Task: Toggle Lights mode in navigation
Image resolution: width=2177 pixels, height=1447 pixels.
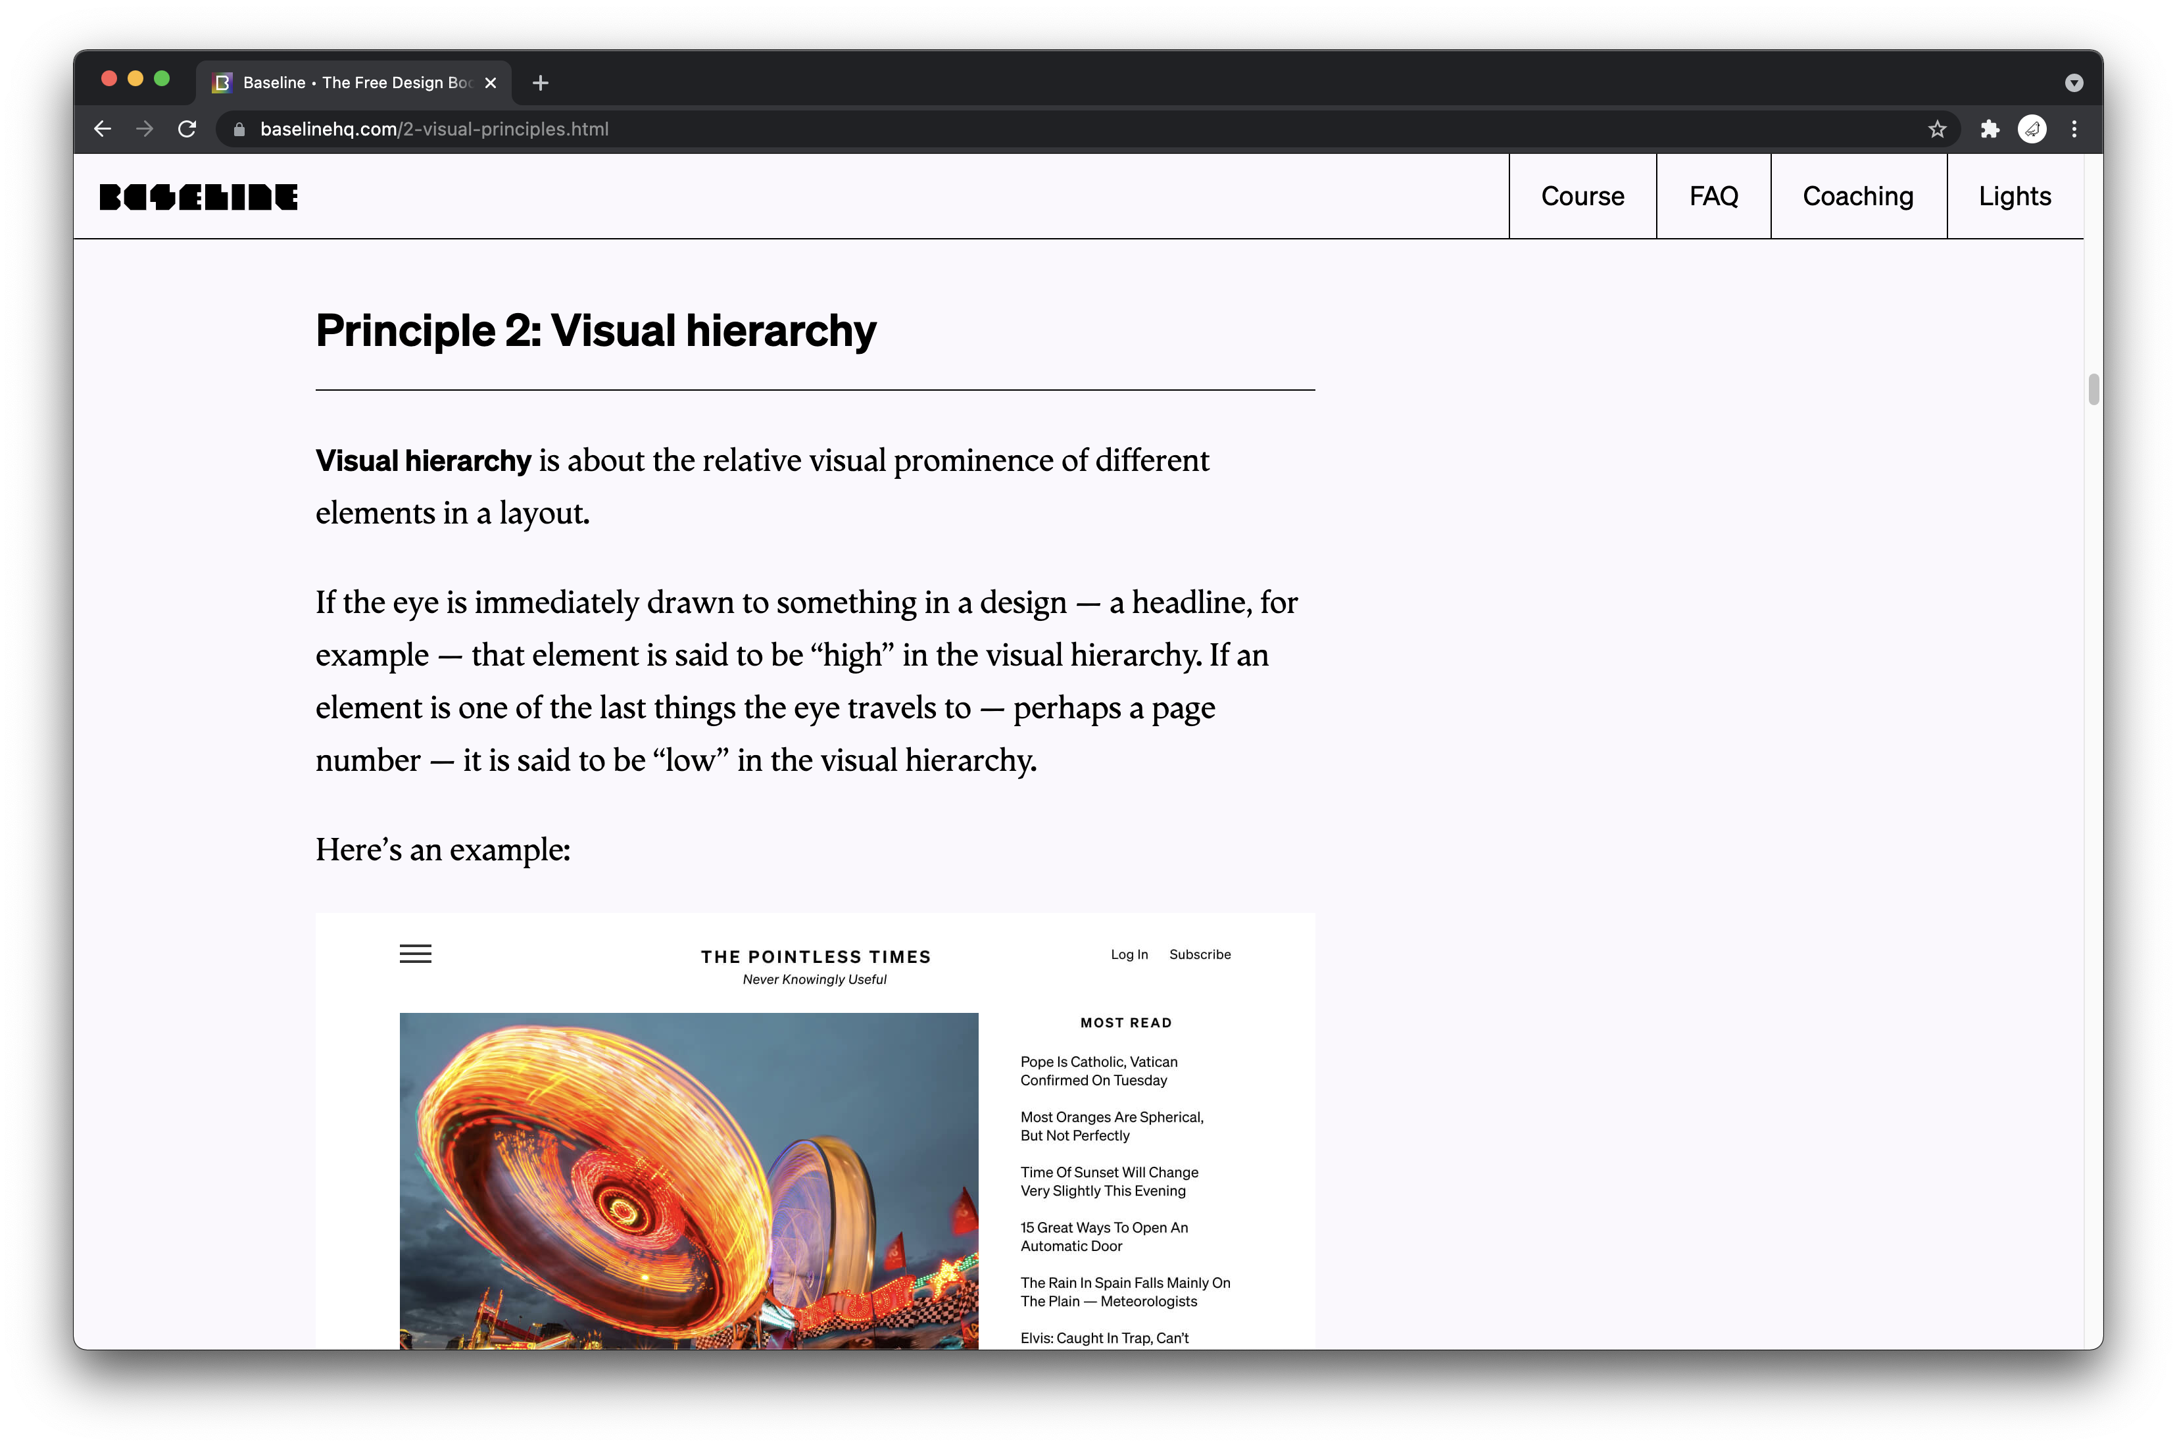Action: 2014,197
